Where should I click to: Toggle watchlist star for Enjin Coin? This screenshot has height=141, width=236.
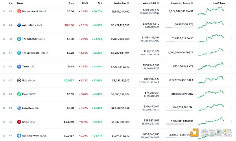point(4,108)
